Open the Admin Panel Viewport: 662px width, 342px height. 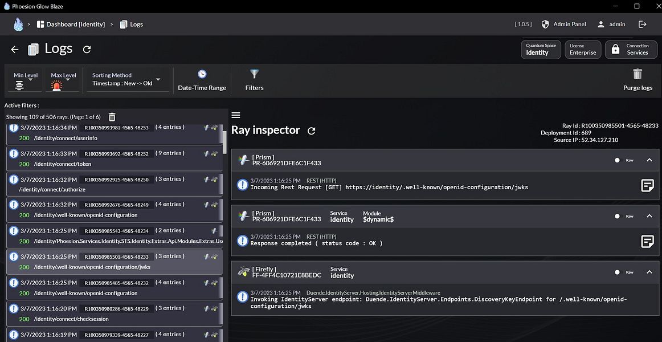click(563, 25)
